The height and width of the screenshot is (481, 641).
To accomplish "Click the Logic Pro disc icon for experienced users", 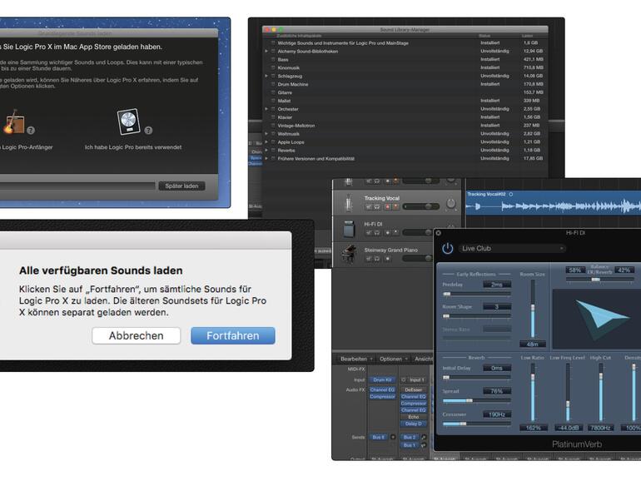I will tap(129, 121).
